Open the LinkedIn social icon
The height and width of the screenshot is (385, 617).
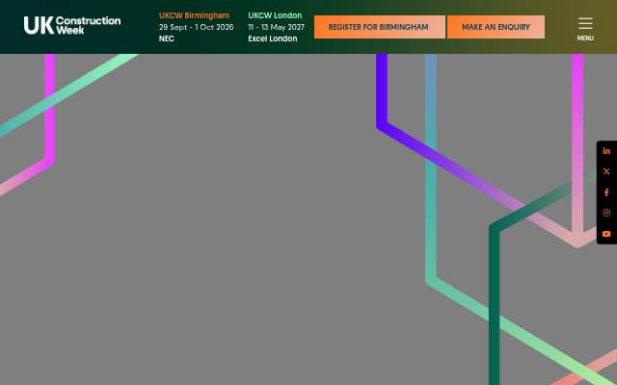606,151
